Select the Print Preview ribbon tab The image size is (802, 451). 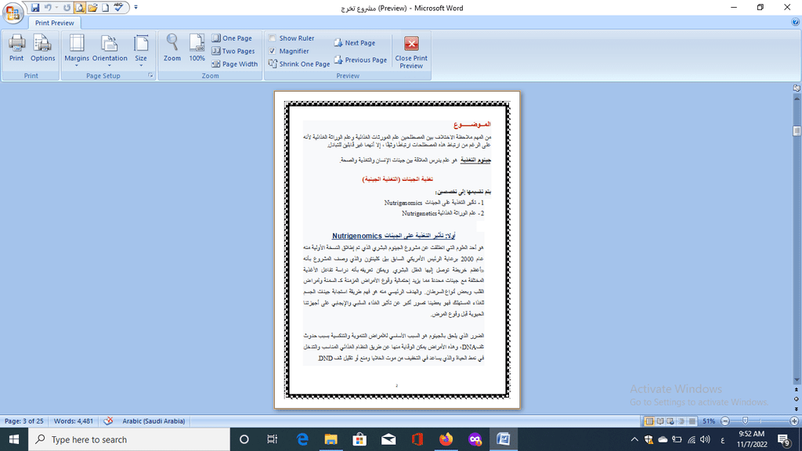pyautogui.click(x=54, y=23)
